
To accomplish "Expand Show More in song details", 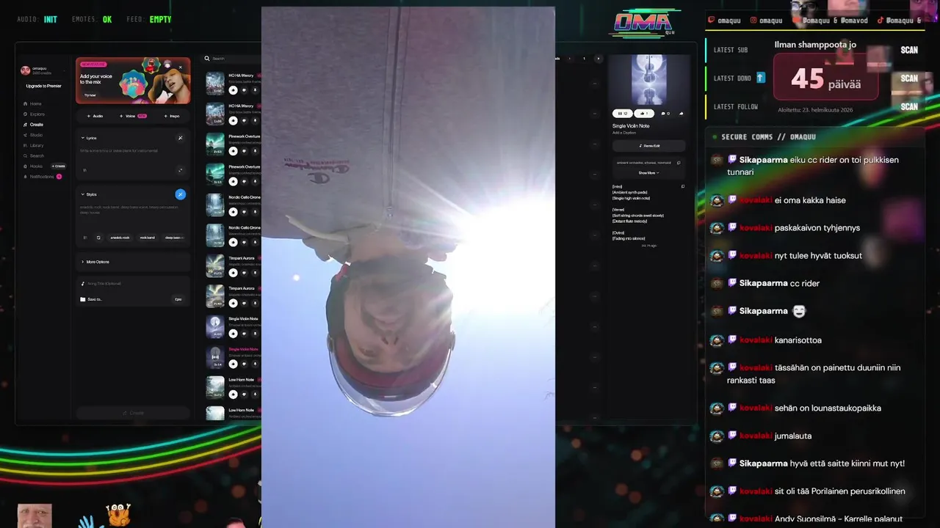I will tap(648, 173).
